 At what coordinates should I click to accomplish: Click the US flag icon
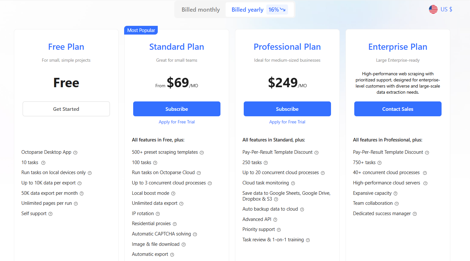click(x=433, y=9)
